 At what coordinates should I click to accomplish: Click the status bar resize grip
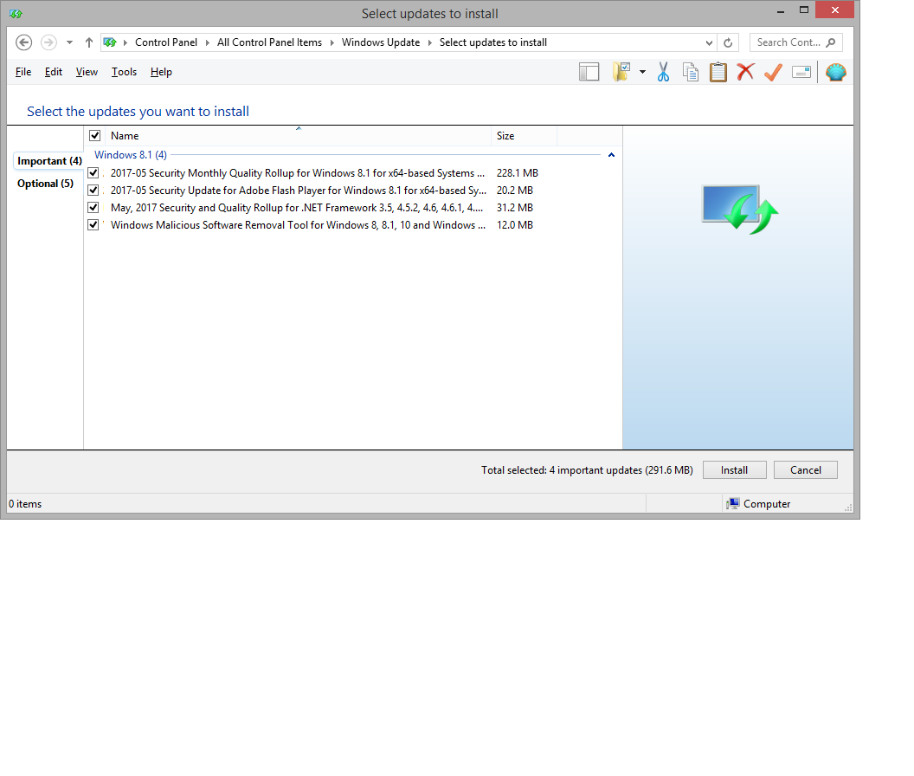[x=848, y=508]
